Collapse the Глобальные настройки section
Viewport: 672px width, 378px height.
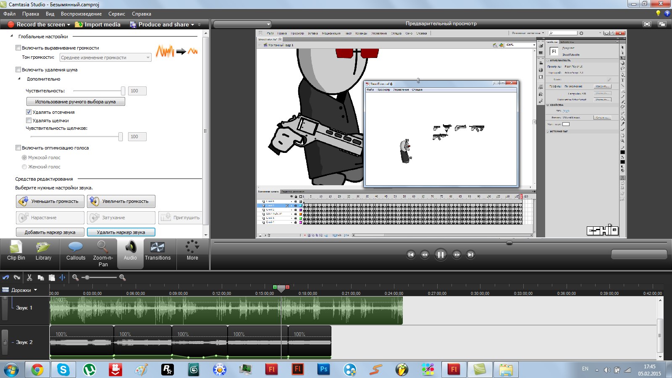[11, 36]
